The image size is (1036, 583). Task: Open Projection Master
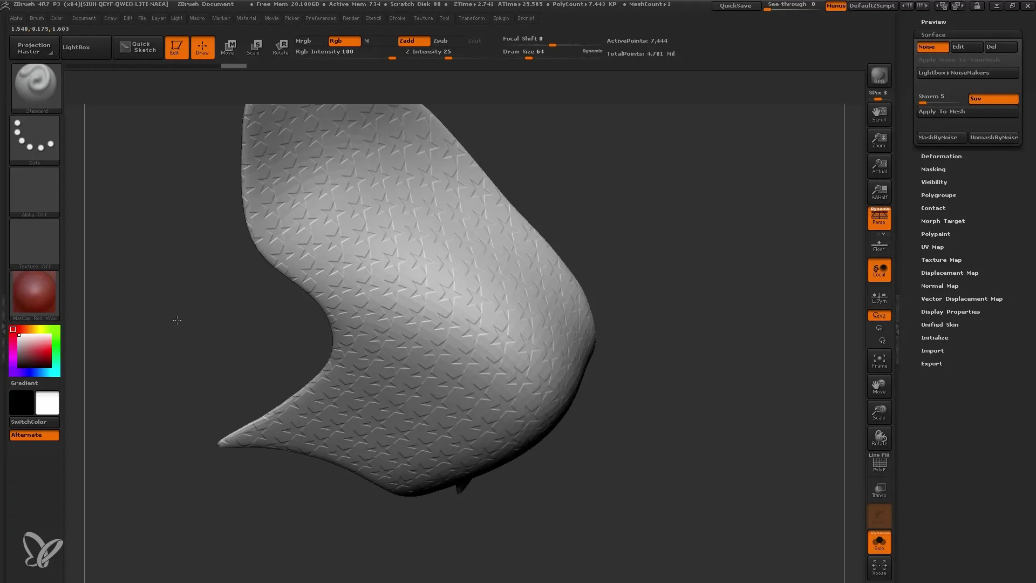tap(35, 48)
